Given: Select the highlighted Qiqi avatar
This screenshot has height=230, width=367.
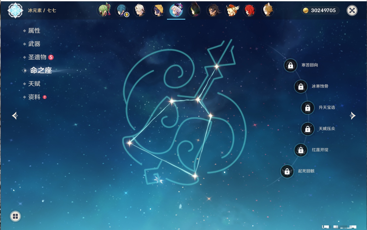Looking at the screenshot, I should (x=176, y=10).
